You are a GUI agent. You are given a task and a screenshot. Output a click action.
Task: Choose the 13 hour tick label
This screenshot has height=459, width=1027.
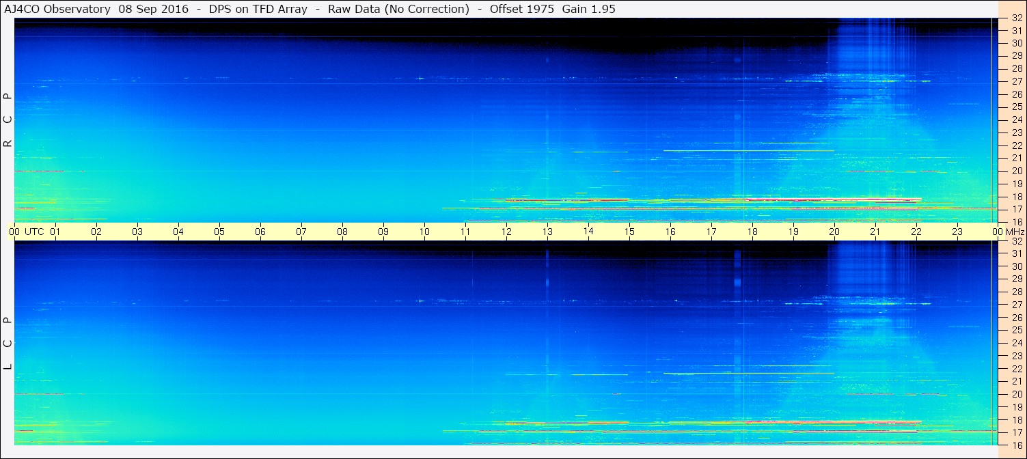[x=547, y=232]
